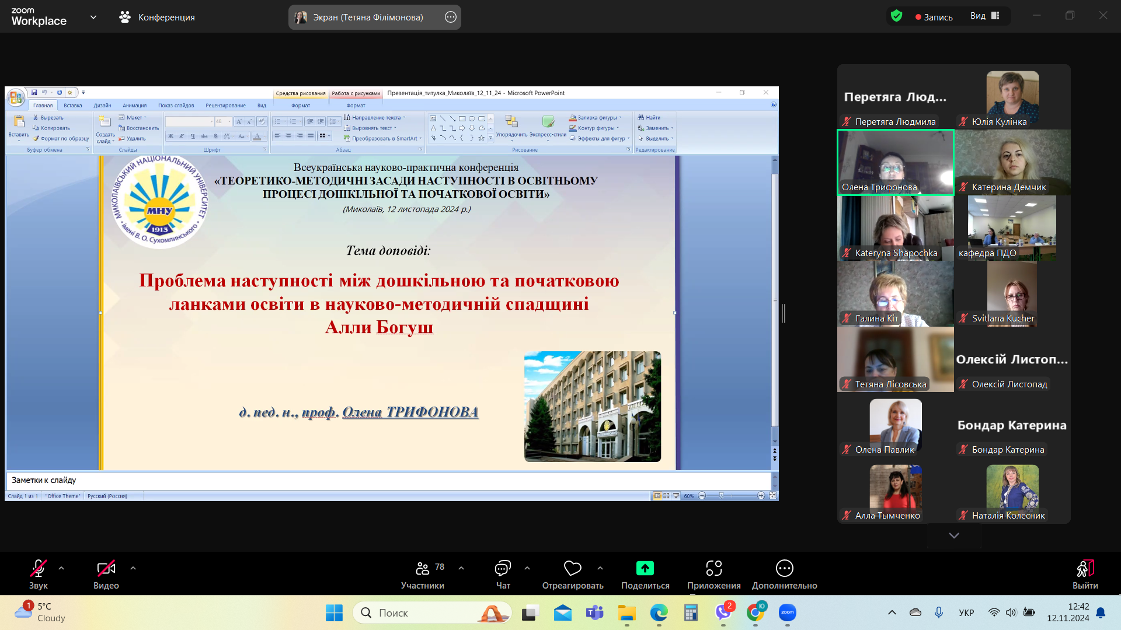Switch to the Показ слайдов tab

(176, 106)
